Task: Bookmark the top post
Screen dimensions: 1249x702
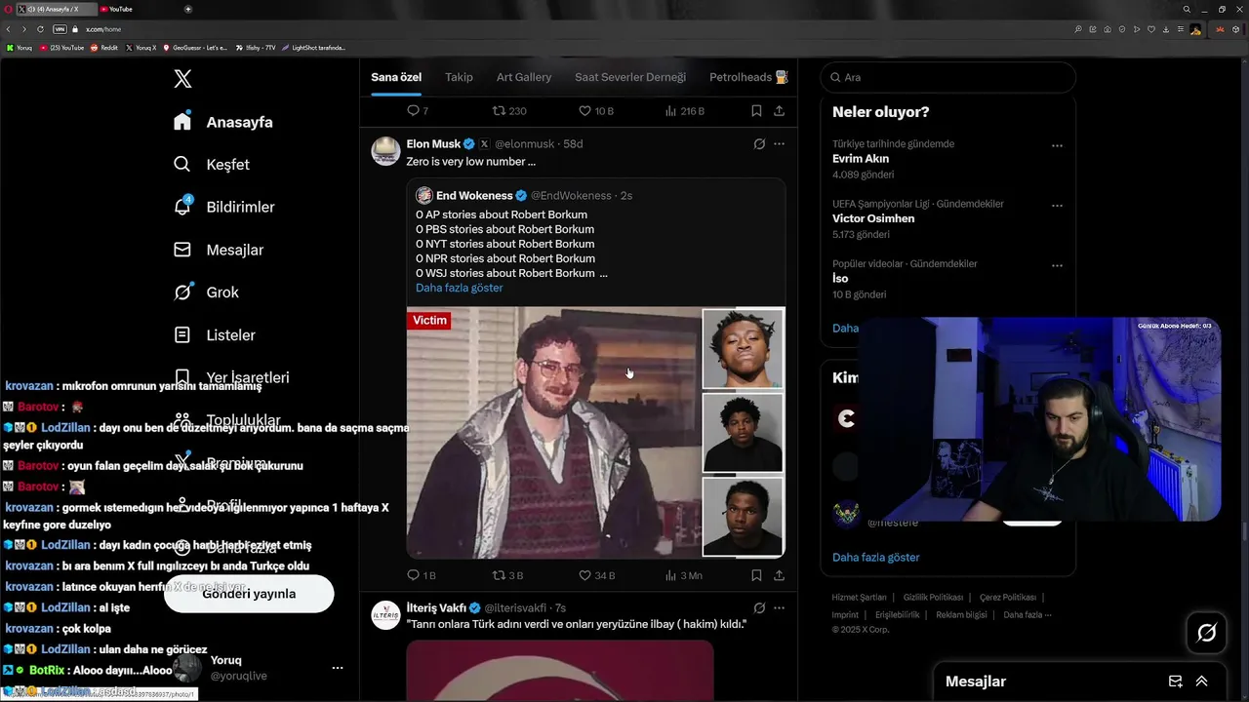Action: 756,111
